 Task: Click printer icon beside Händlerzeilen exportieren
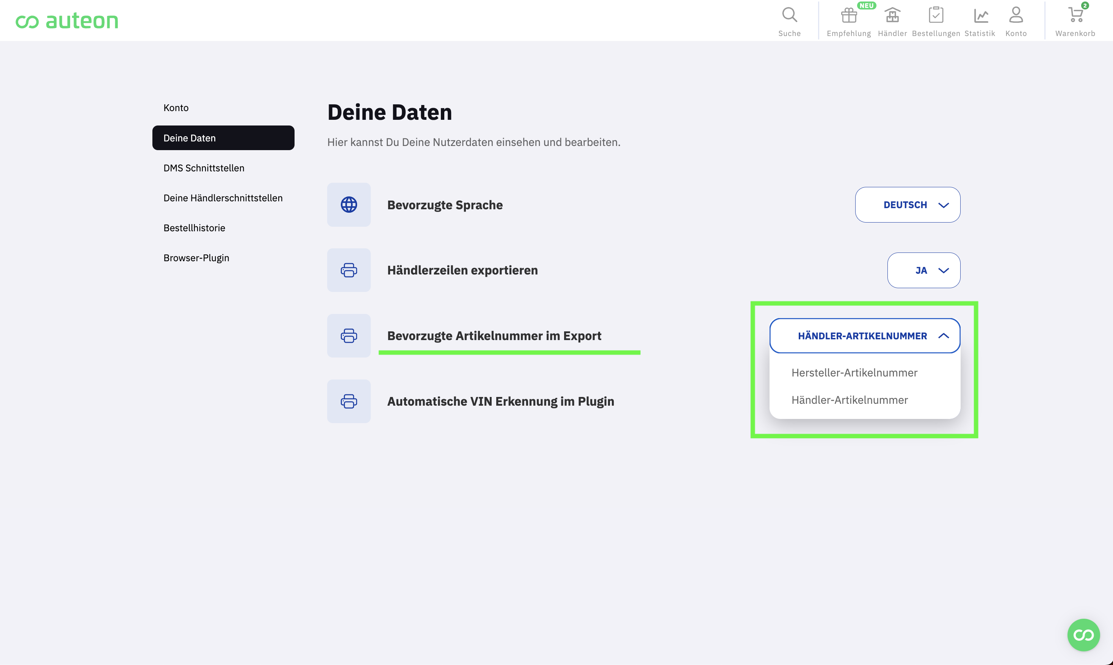click(349, 270)
